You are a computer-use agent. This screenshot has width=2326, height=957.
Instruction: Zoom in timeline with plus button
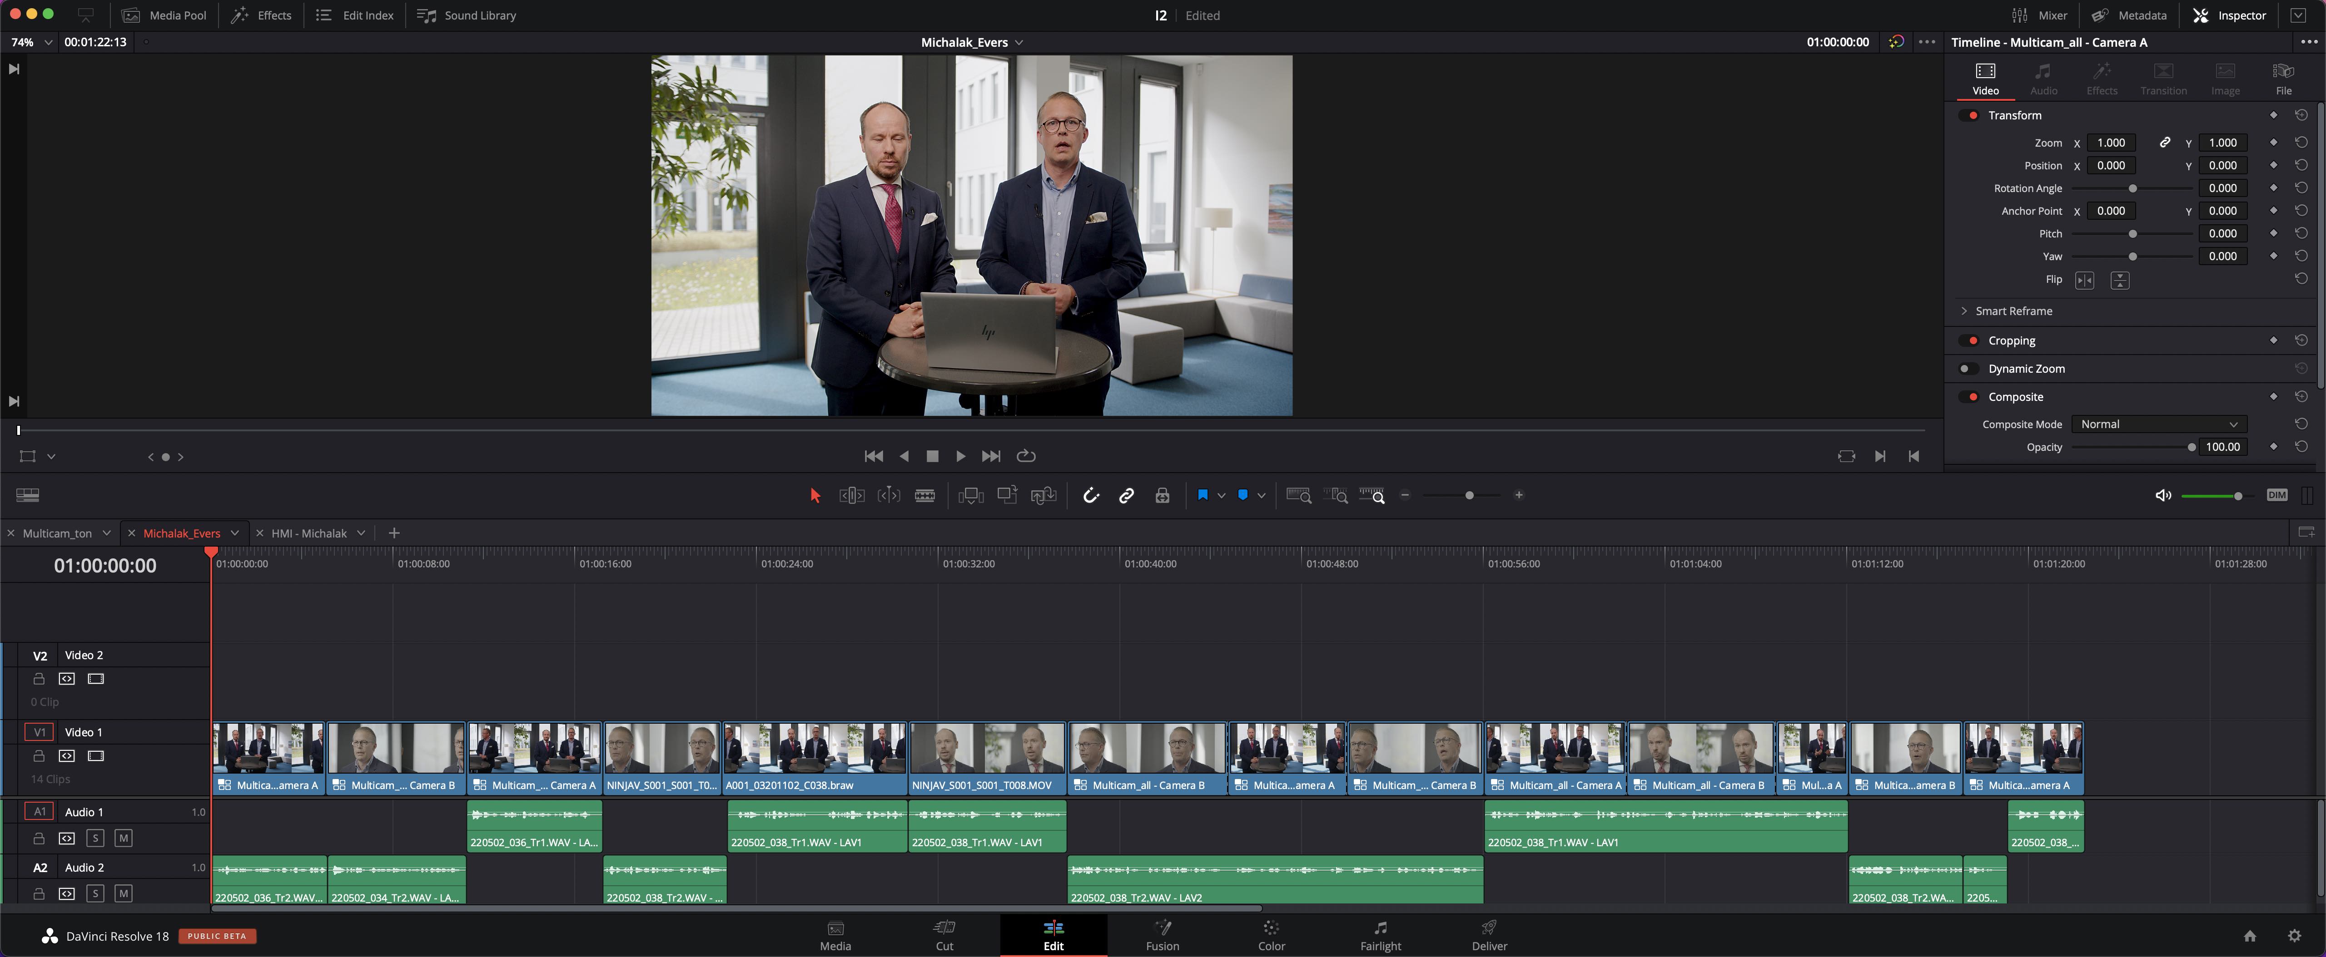[1519, 495]
